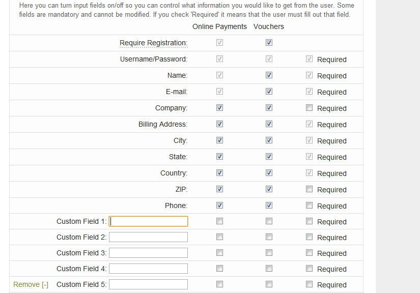Mark Custom Field 3 as Required
The width and height of the screenshot is (420, 293).
point(309,253)
